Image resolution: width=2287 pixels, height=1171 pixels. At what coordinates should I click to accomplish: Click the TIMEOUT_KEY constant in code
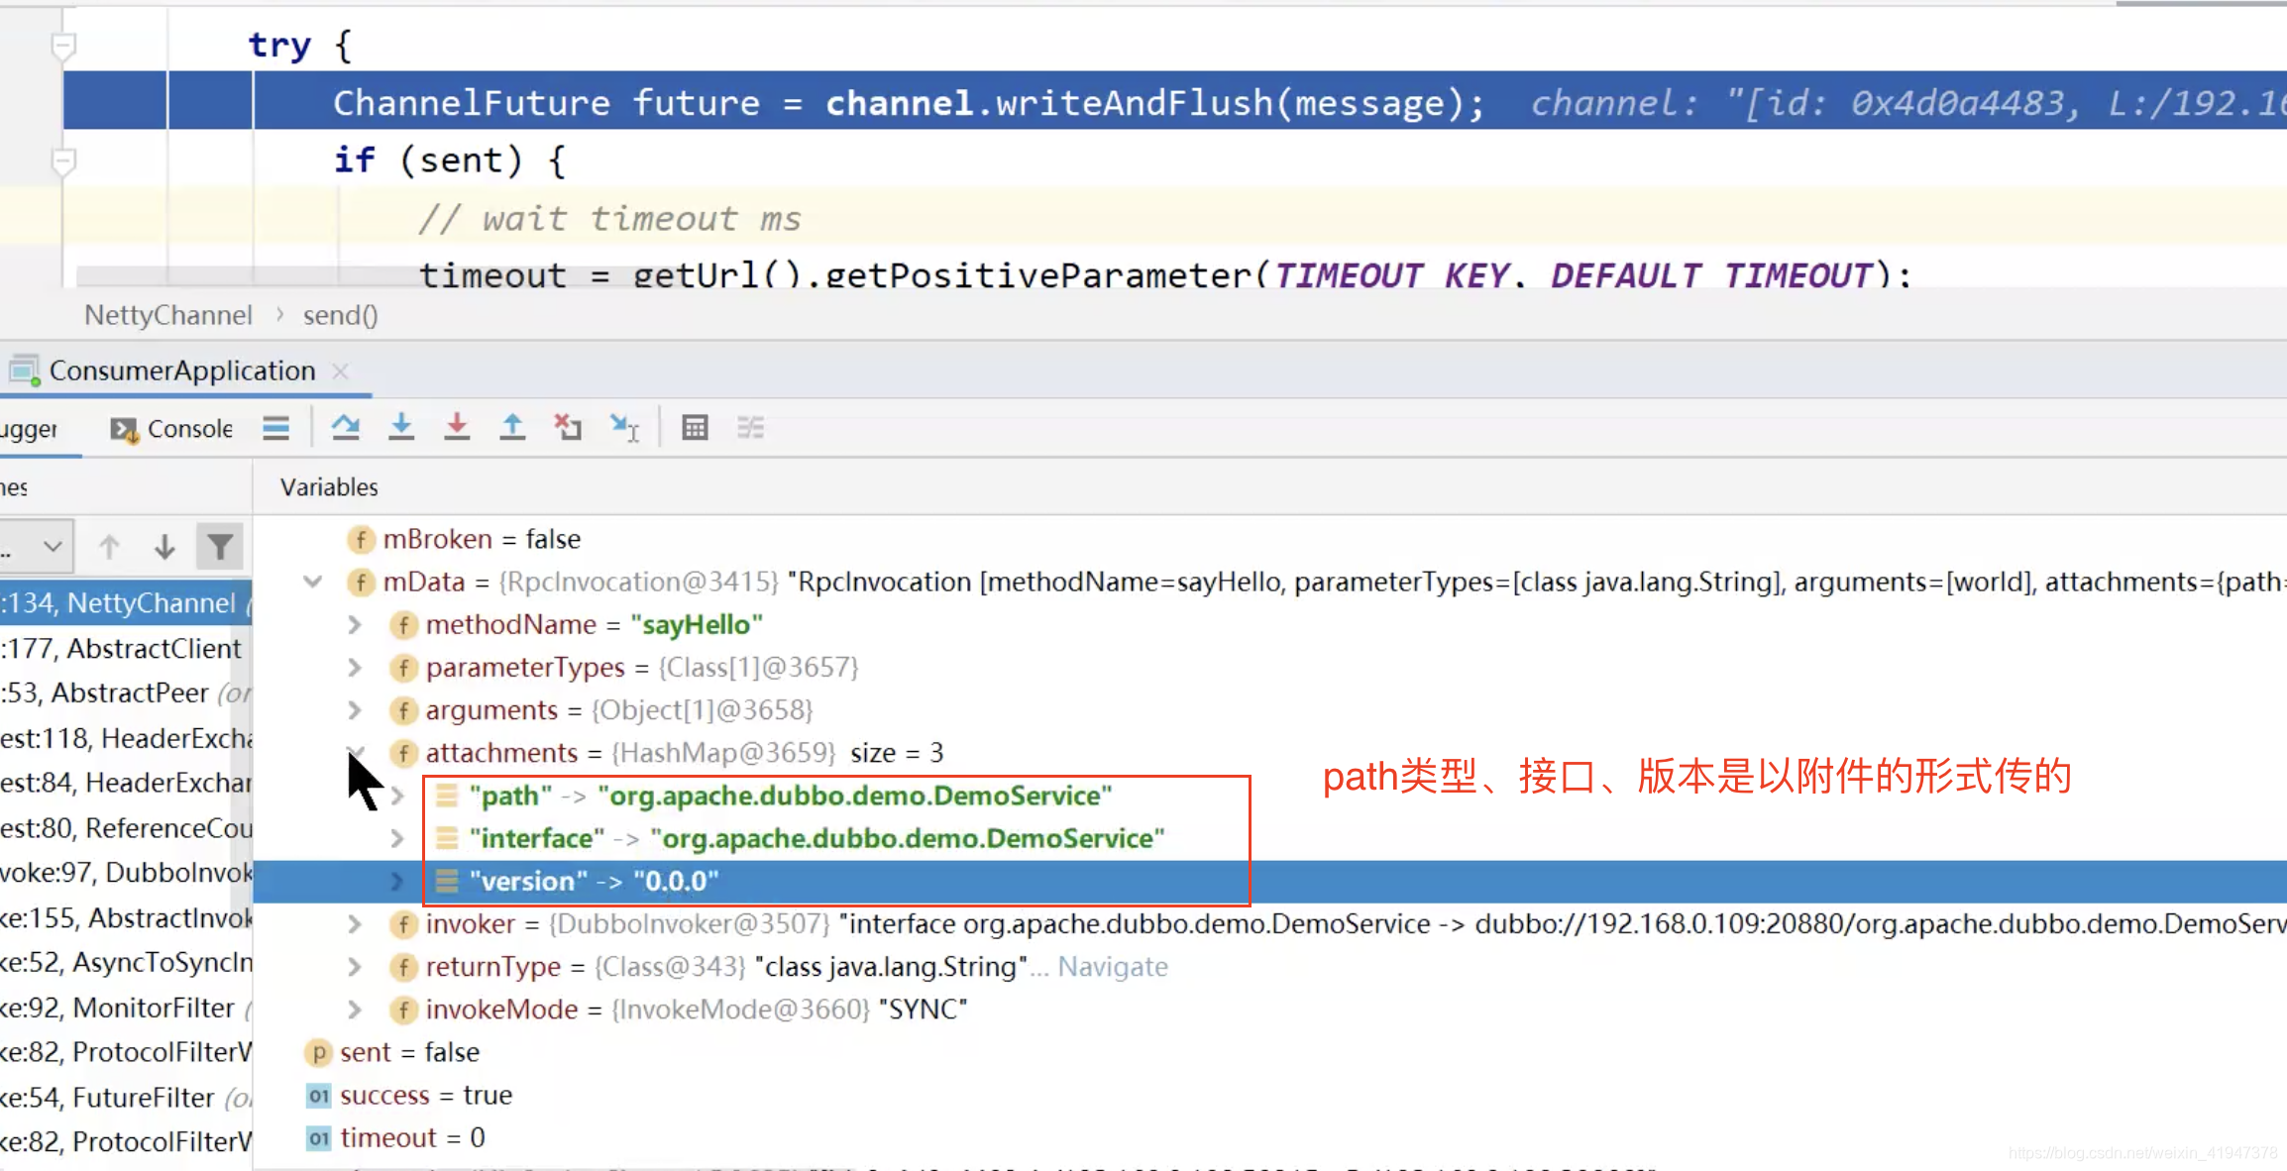(x=1391, y=274)
